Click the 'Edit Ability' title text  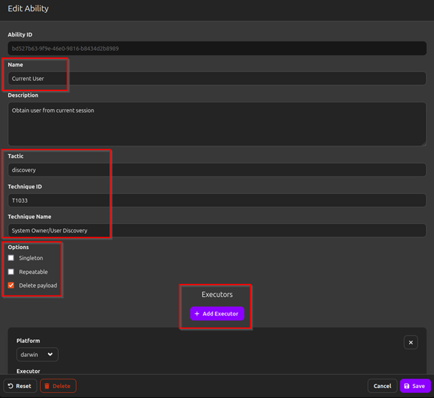pos(28,9)
